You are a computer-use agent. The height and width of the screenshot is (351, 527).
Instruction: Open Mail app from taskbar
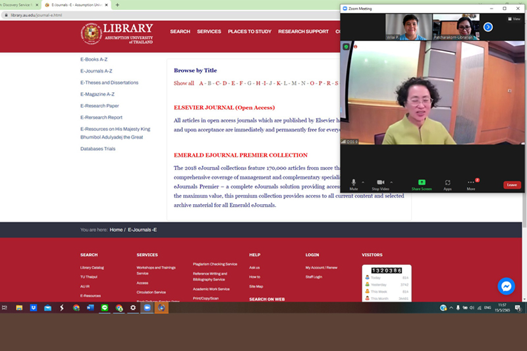coord(47,308)
